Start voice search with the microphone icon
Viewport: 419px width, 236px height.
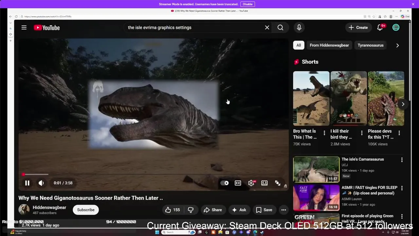(299, 28)
